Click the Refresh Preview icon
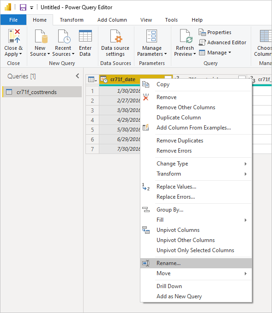This screenshot has width=272, height=313. 186,36
